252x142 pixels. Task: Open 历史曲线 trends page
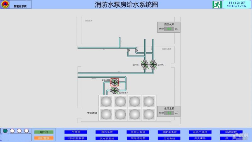coord(169,138)
